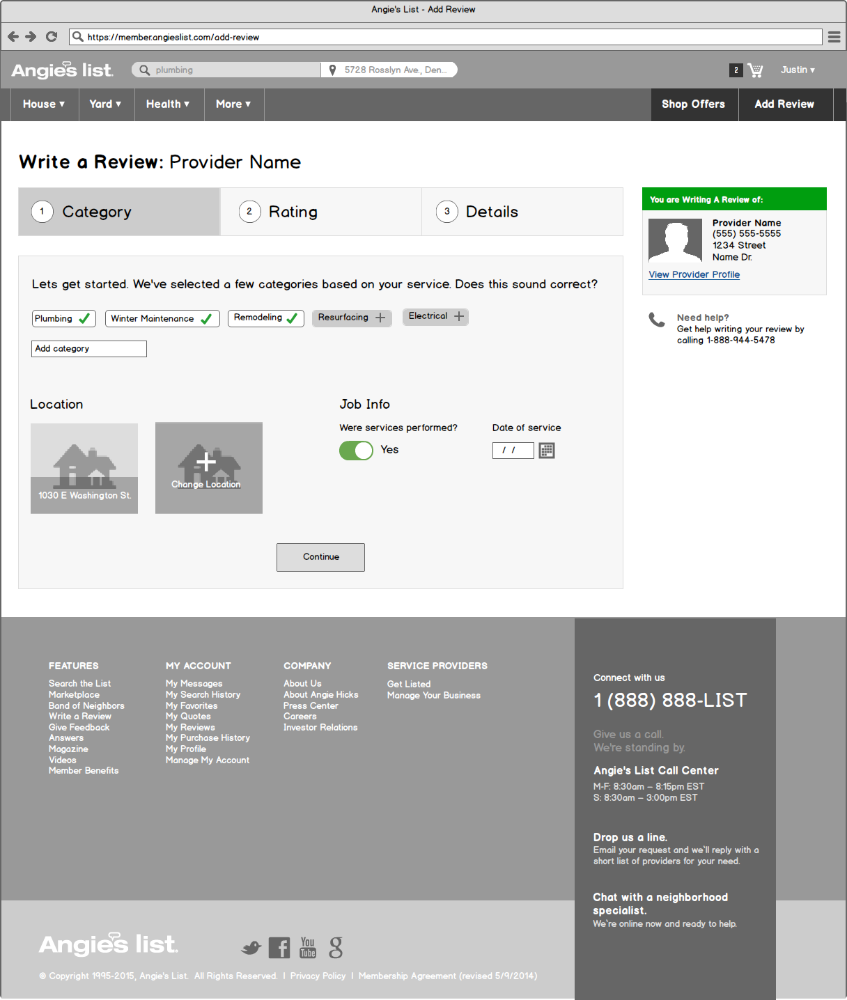This screenshot has width=847, height=1000.
Task: Open the Twitter bird icon in footer
Action: (251, 948)
